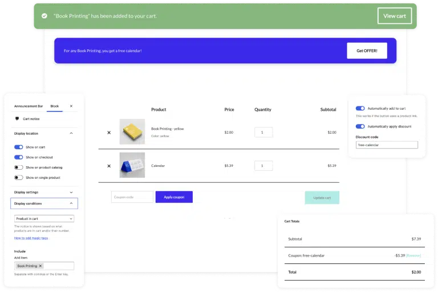Click the Apply coupon button
Screen dimensions: 438x292
174,197
